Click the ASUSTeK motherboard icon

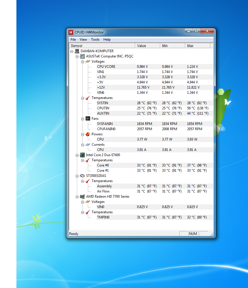point(82,56)
